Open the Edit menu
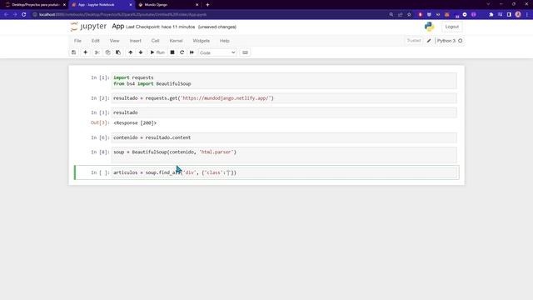Image resolution: width=533 pixels, height=300 pixels. click(95, 41)
